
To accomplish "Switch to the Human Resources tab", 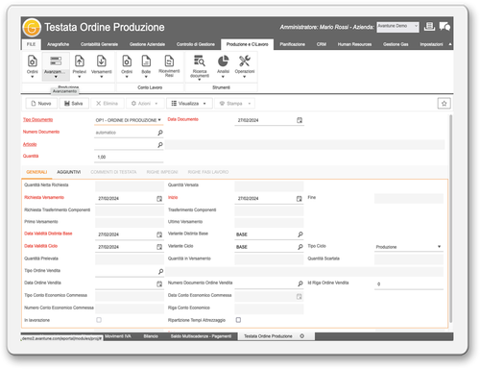I will [354, 44].
